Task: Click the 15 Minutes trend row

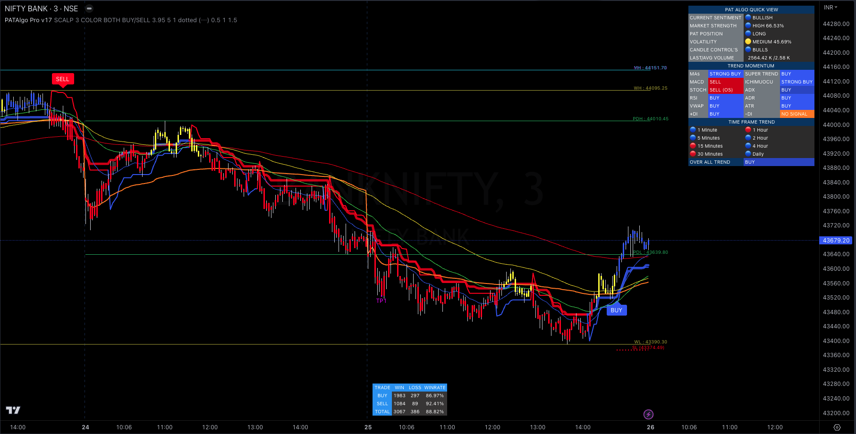Action: click(x=716, y=146)
